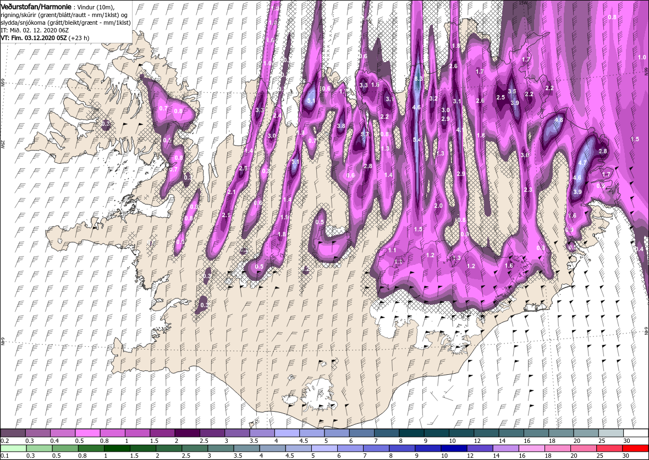Screen dimensions: 649x460
Task: Click the 2.0 precipitation value on the map
Action: click(438, 206)
